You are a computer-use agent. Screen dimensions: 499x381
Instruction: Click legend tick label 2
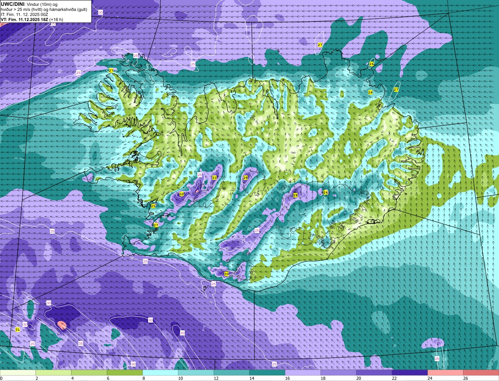click(x=36, y=378)
